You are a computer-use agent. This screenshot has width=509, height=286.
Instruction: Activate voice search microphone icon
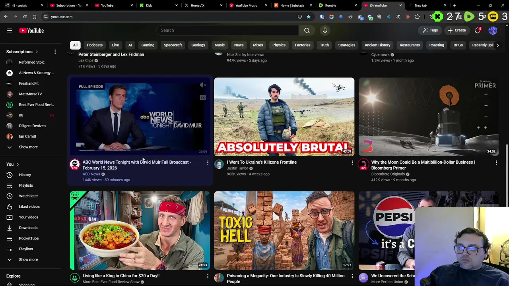pyautogui.click(x=325, y=30)
